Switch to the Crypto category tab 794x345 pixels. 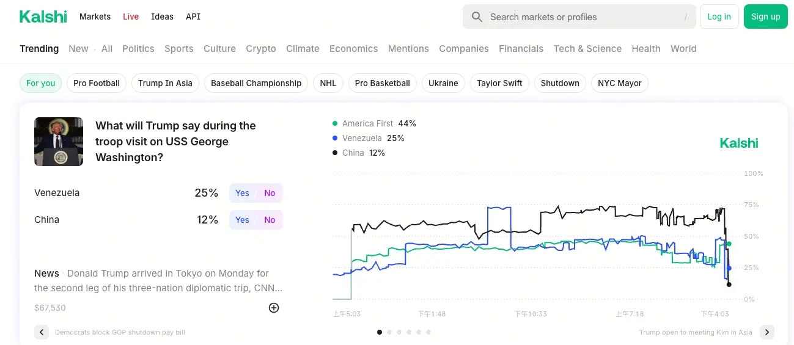[261, 49]
